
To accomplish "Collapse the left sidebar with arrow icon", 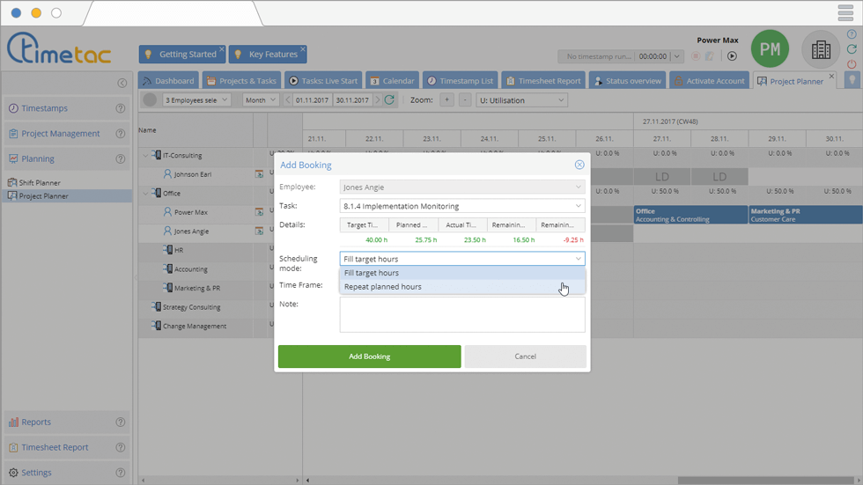I will click(122, 83).
